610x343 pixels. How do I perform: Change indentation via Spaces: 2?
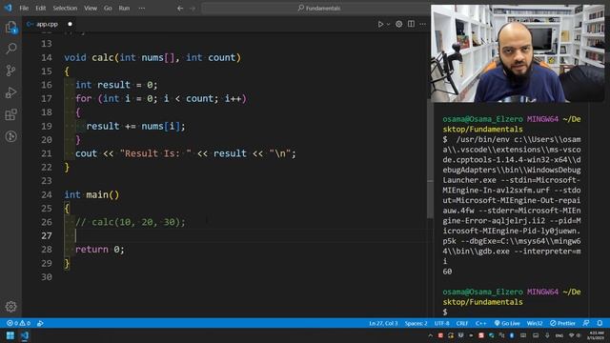[x=416, y=323]
